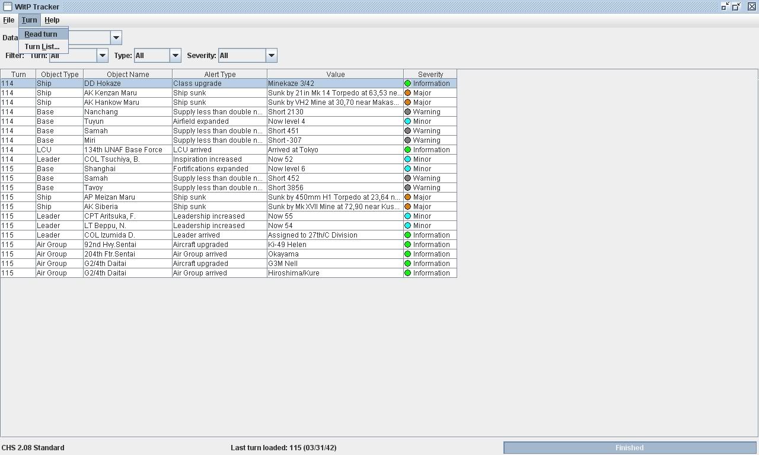Select the Ki-49 Helen value cell

[x=335, y=245]
